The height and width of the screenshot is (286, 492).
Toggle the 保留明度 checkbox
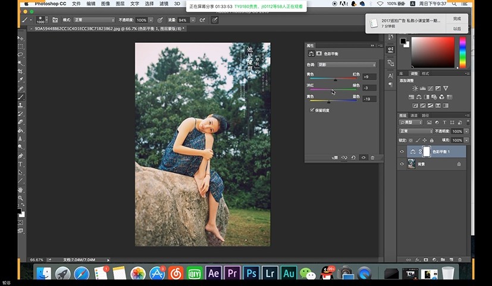point(312,110)
